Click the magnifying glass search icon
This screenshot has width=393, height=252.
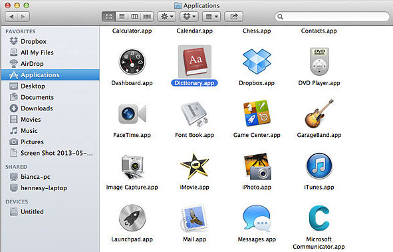280,17
